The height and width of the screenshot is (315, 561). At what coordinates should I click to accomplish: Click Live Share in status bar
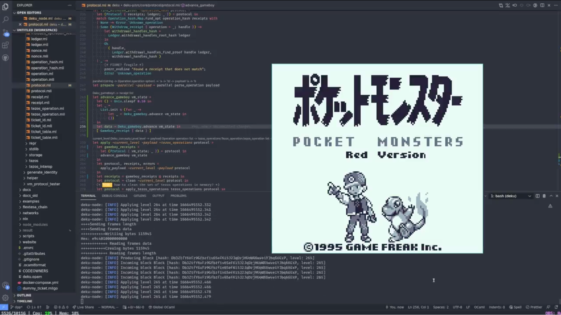pyautogui.click(x=83, y=307)
